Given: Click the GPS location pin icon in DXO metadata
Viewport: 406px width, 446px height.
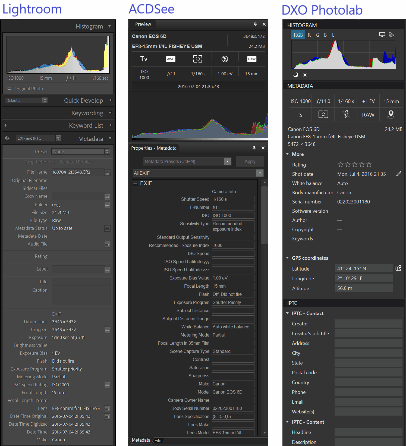Looking at the screenshot, I should tap(391, 114).
